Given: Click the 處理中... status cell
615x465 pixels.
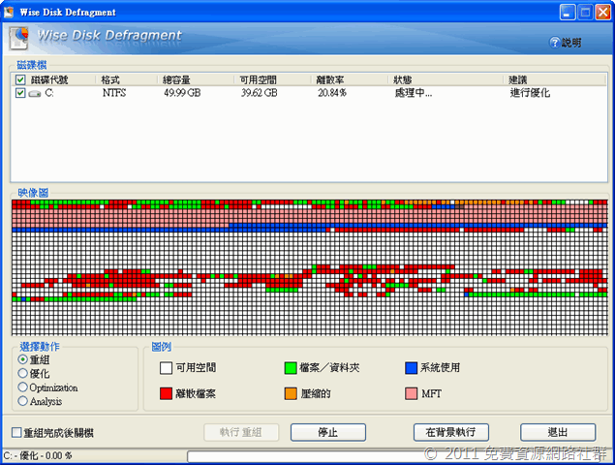Looking at the screenshot, I should point(414,93).
